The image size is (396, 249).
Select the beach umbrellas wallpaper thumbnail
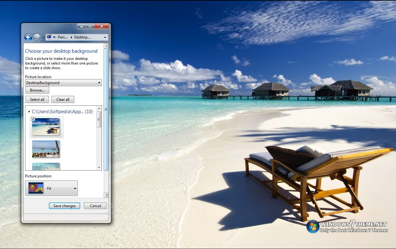46,149
